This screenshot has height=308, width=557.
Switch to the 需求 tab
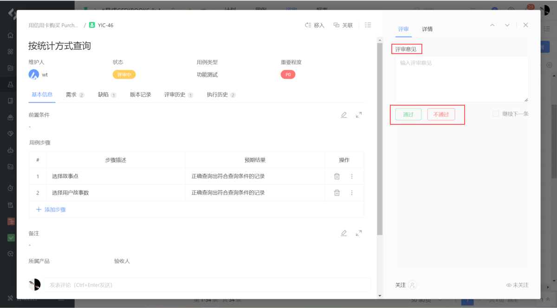[x=75, y=94]
